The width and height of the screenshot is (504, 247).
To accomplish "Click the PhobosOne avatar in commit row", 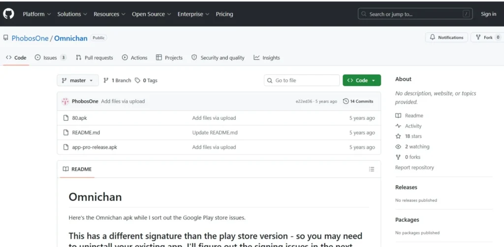I will (65, 101).
